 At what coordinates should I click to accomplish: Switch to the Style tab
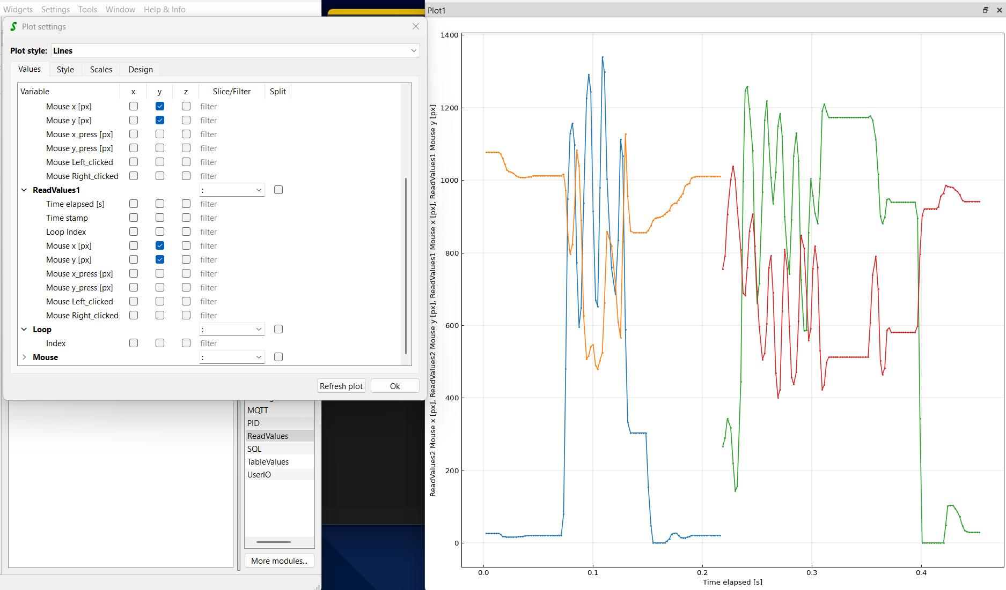65,70
